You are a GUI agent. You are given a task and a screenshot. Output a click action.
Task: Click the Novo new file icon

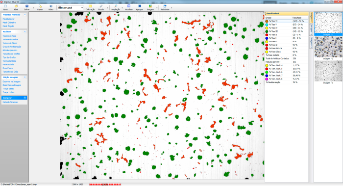tap(5, 6)
